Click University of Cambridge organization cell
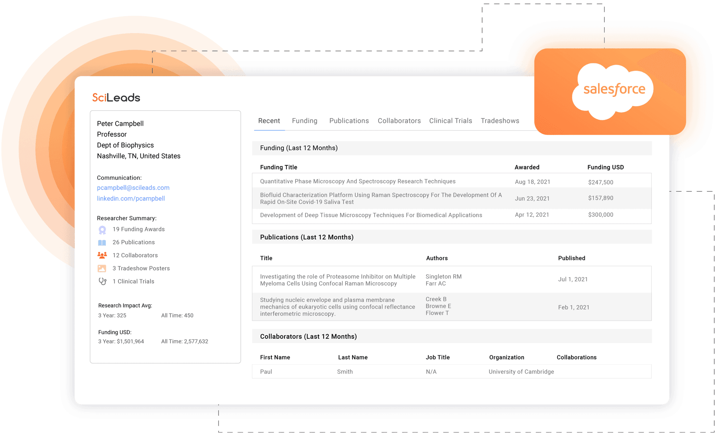 point(521,372)
